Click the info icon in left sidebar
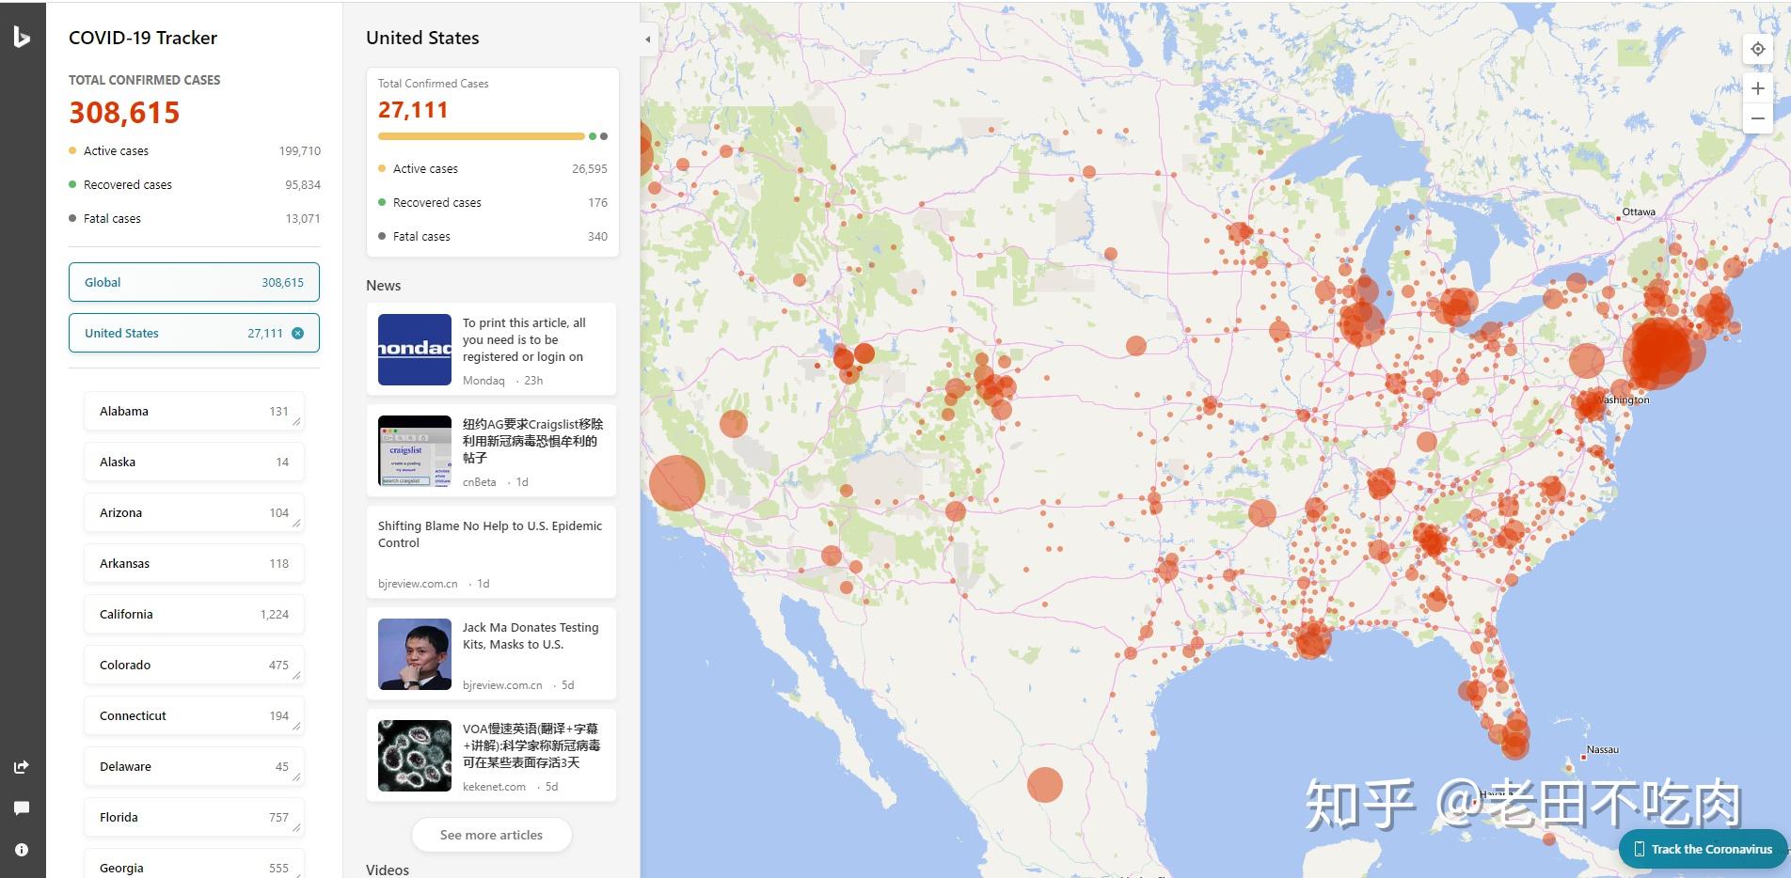The height and width of the screenshot is (878, 1791). click(x=22, y=850)
